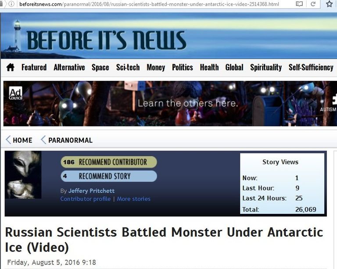337x269 pixels.
Task: Select the Spirituality section
Action: (x=266, y=67)
